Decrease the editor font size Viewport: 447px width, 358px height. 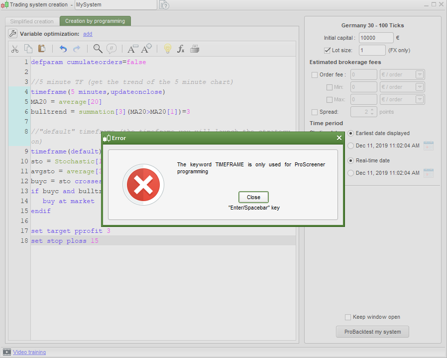pyautogui.click(x=132, y=49)
